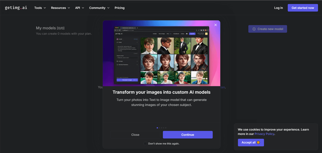Expand the API dropdown in the navbar
This screenshot has width=322, height=153.
click(79, 8)
